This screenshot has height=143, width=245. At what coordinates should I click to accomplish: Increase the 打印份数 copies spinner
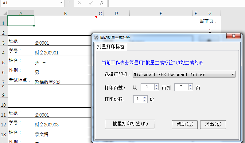[145, 97]
